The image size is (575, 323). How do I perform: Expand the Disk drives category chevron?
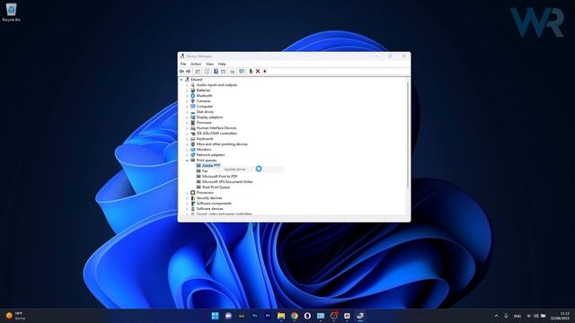point(187,111)
